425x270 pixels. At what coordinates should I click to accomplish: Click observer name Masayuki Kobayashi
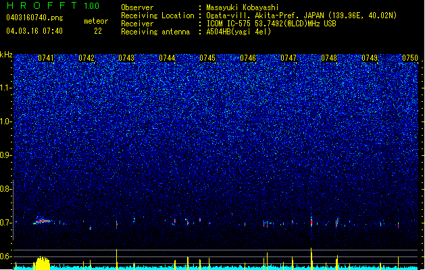point(243,7)
